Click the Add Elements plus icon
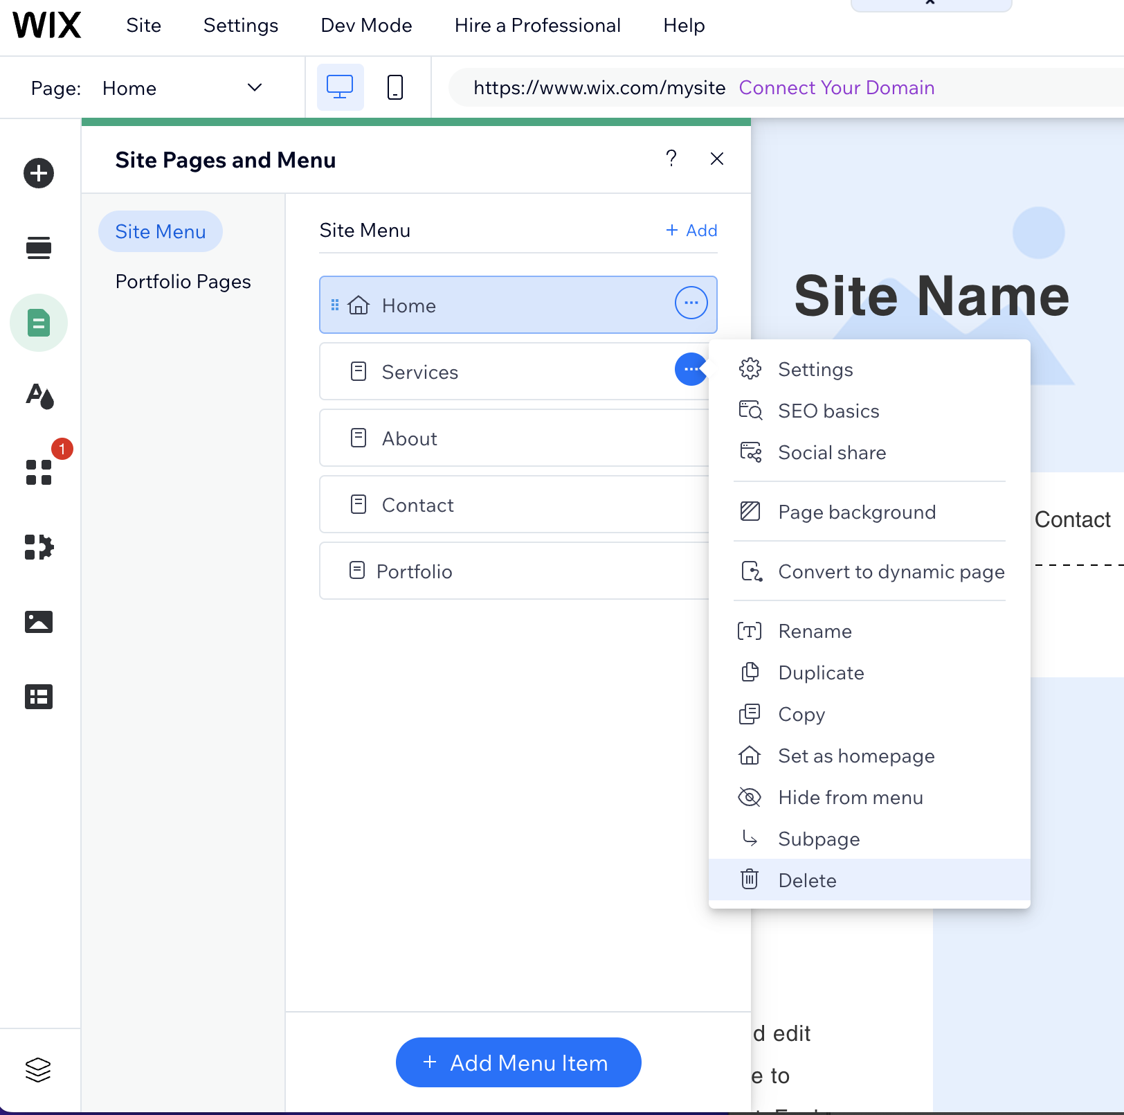 39,173
